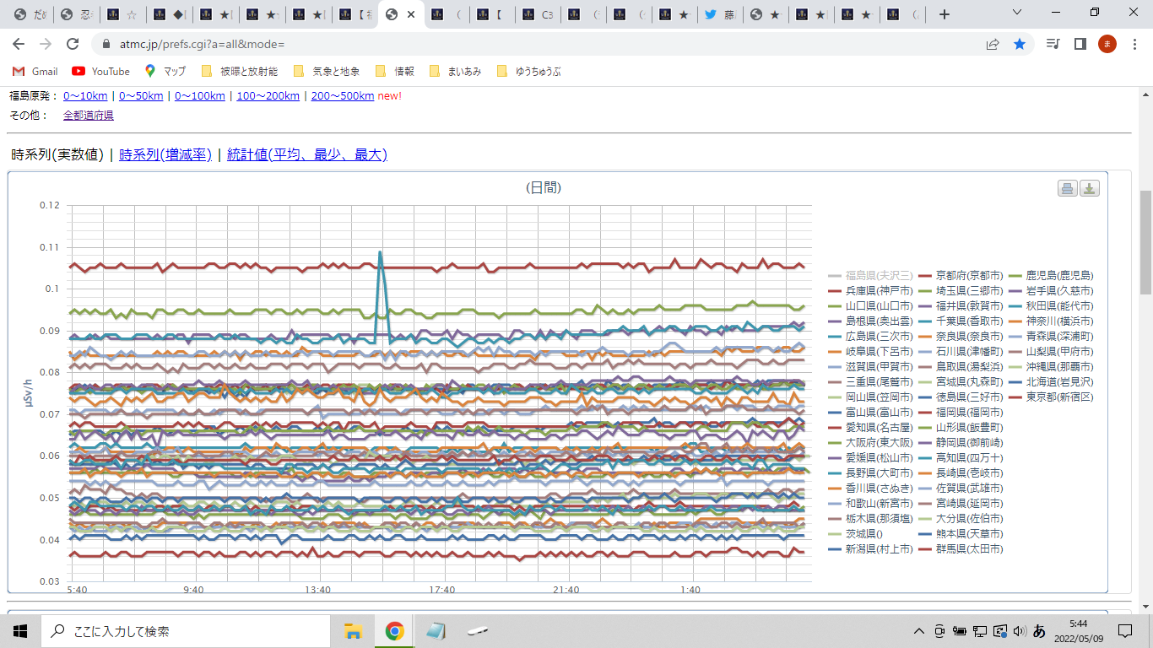Viewport: 1153px width, 648px height.
Task: Open the Chrome three-dot menu
Action: tap(1134, 44)
